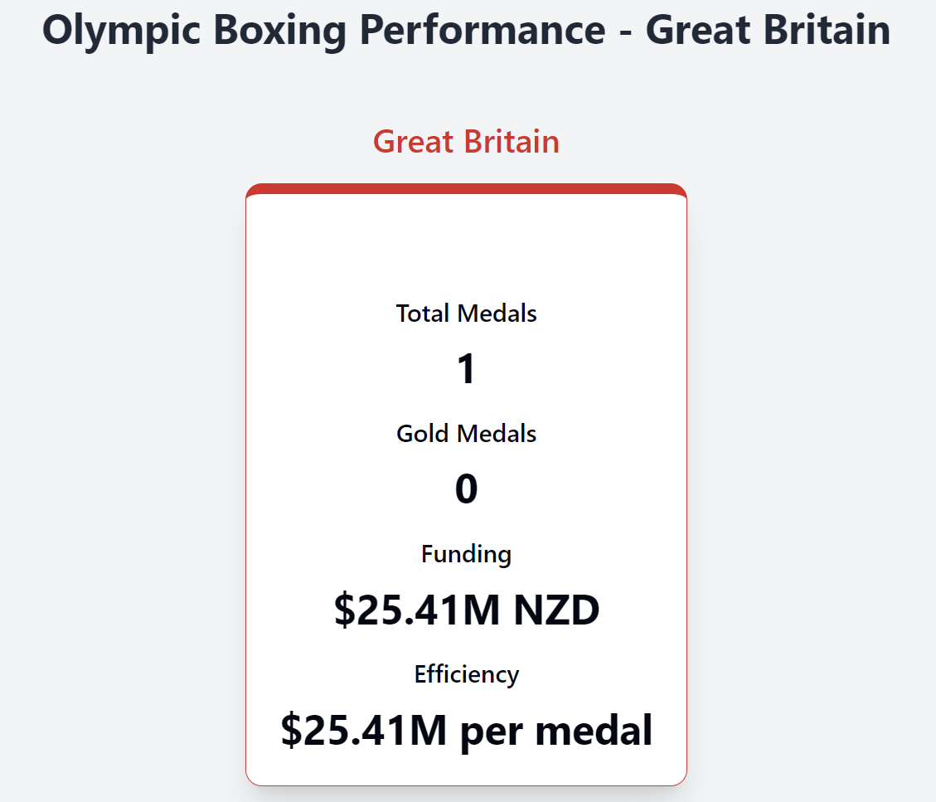Click the "NZD" currency unit in the funding value
936x802 pixels.
coord(556,611)
